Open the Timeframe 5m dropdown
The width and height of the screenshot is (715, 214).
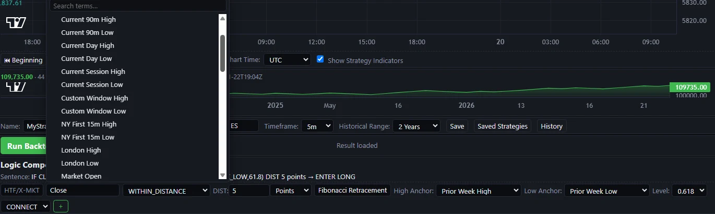[317, 126]
